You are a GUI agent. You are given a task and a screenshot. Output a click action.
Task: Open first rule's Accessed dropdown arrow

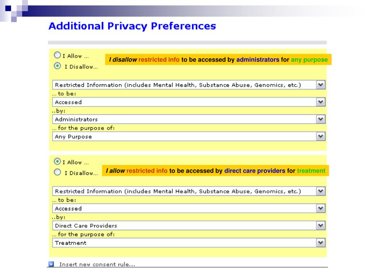[321, 102]
